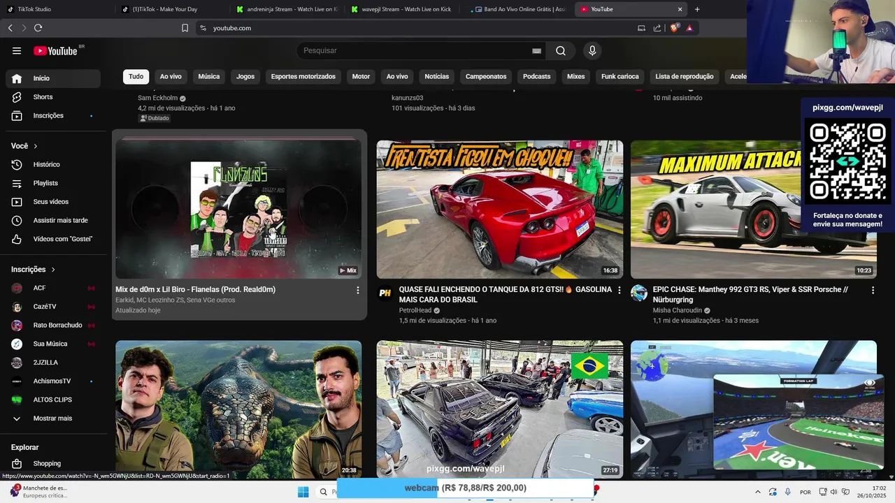Open the PetrolHead channel name link
Screen dimensions: 895x503
(415, 310)
